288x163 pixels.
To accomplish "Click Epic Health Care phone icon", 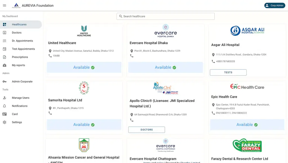I will (x=213, y=113).
